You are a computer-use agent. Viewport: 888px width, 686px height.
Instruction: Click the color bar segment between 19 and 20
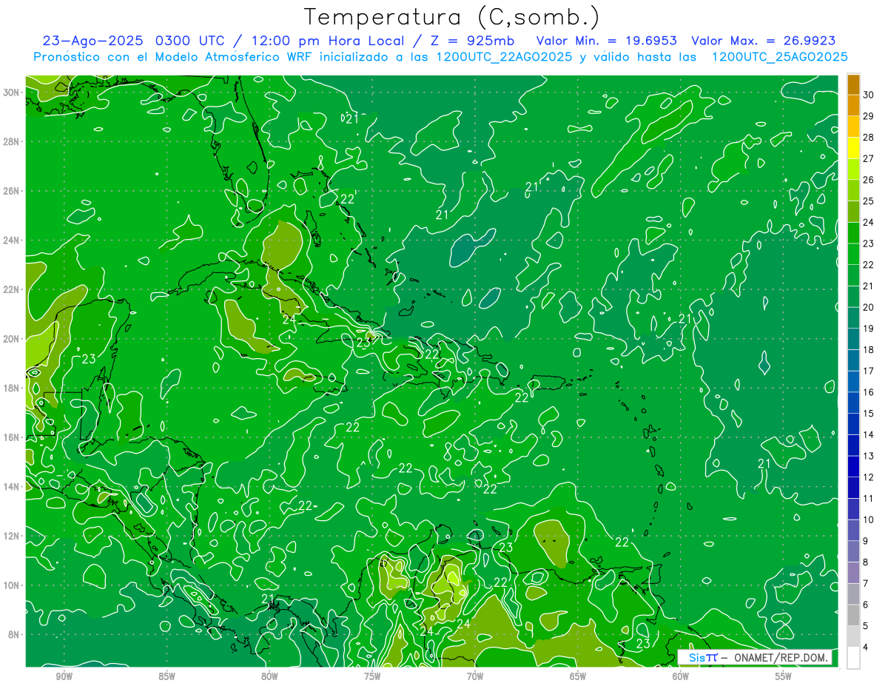[x=853, y=318]
